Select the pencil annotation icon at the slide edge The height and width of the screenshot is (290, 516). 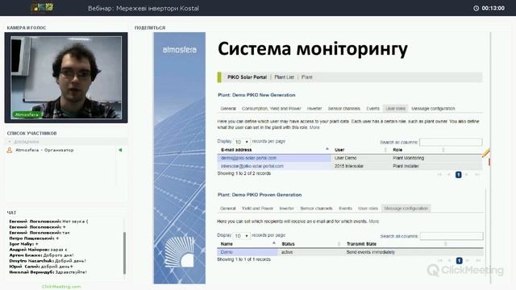[485, 152]
